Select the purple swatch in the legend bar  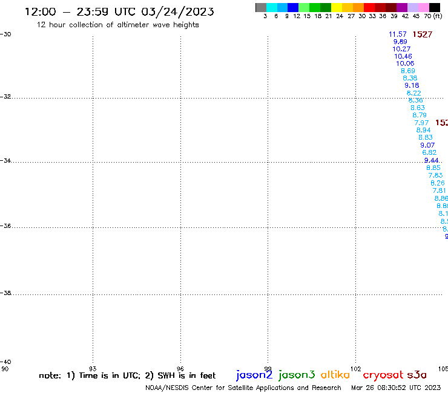click(401, 7)
